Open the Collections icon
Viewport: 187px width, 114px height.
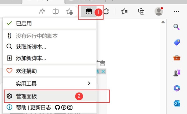pos(141,12)
